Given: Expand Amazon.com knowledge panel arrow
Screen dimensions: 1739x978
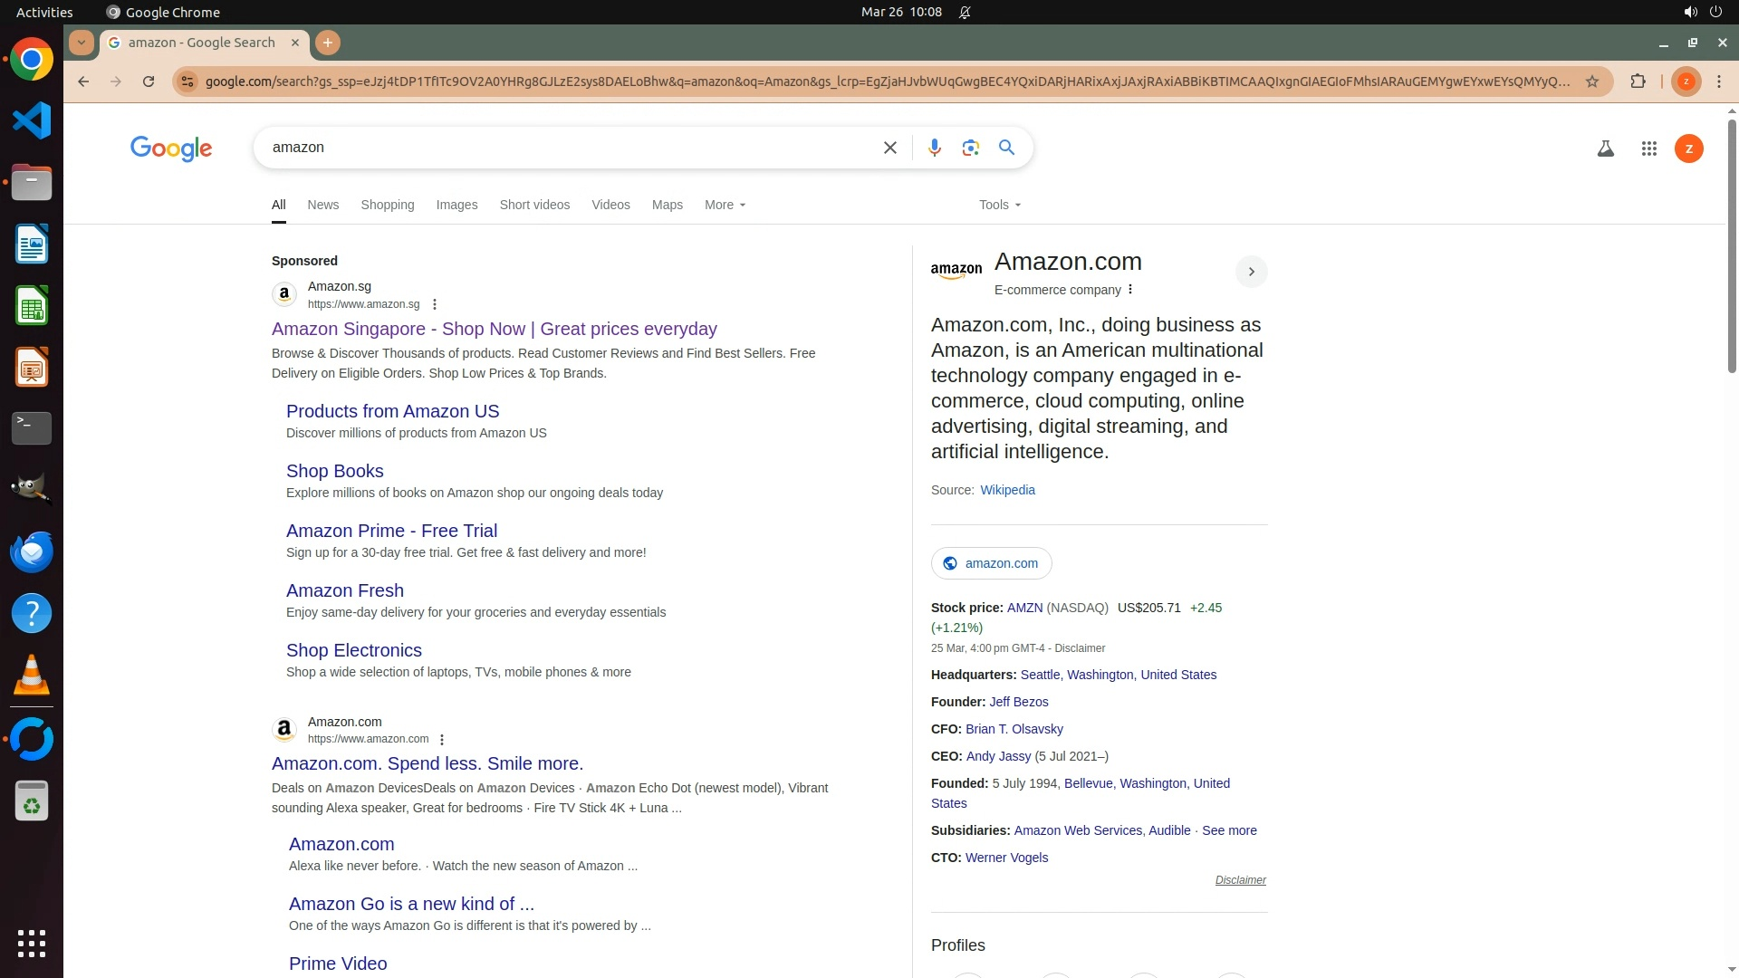Looking at the screenshot, I should tap(1251, 272).
